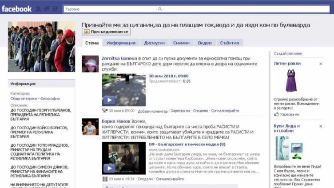The width and height of the screenshot is (334, 188).
Task: Click Харесва ми under Zornitsa's post
Action: pos(180,111)
